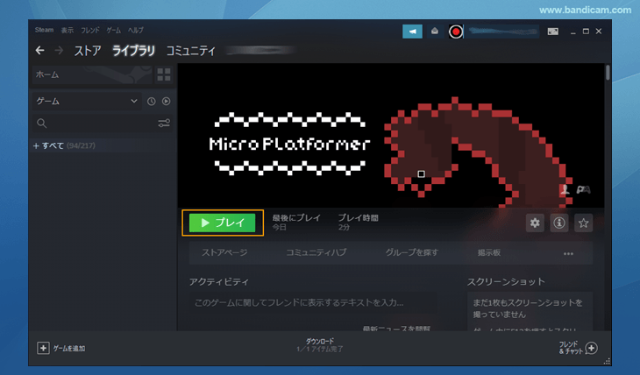Open フレンド & チャット plus icon
Screen dimensions: 640x375
(x=592, y=348)
